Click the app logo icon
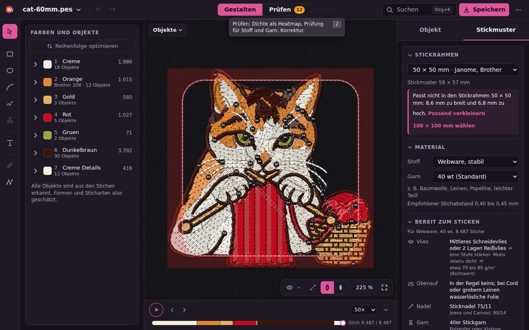529x330 pixels. (x=10, y=9)
